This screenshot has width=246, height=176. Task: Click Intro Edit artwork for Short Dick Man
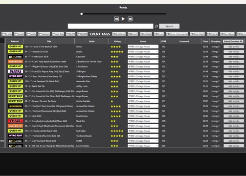(x=15, y=76)
